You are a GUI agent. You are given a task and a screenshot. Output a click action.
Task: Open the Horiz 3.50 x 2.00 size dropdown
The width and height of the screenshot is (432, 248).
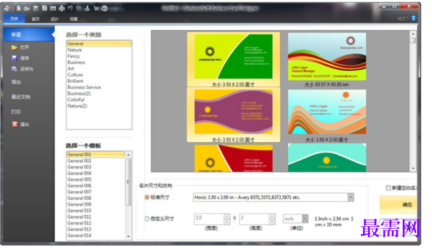350,197
